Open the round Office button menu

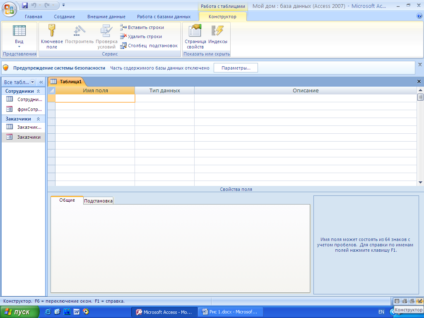point(9,9)
